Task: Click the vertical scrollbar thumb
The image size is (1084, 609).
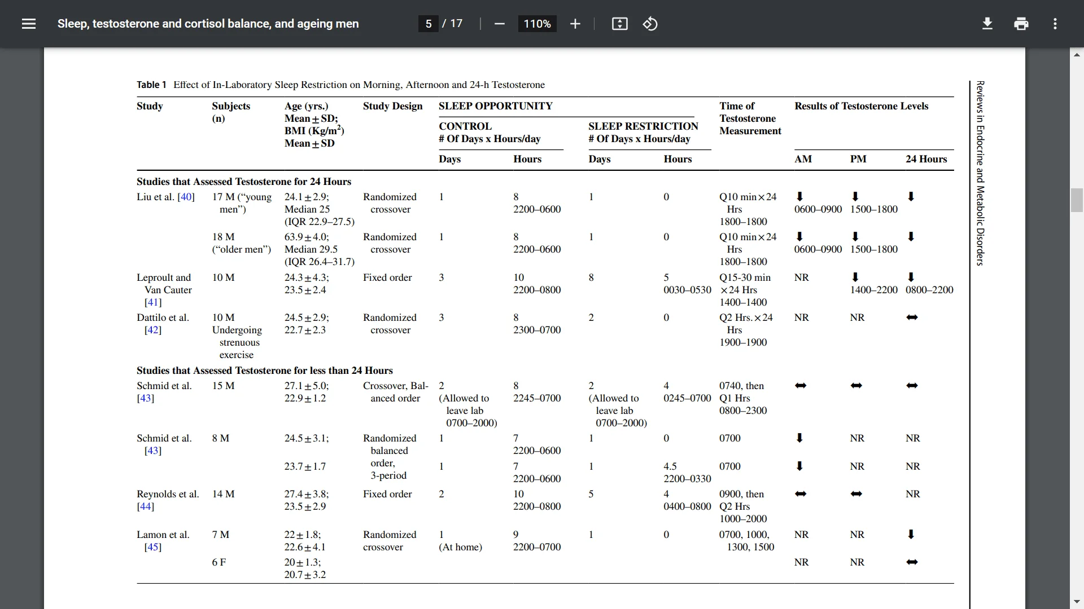Action: click(x=1077, y=200)
